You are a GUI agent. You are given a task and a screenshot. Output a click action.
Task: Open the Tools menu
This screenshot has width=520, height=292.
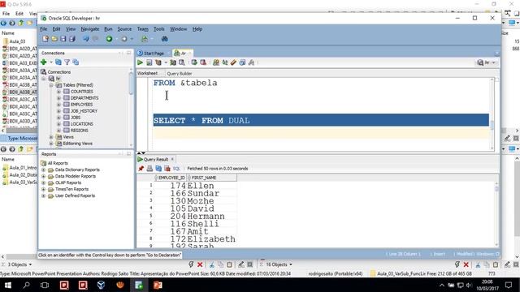click(x=159, y=29)
